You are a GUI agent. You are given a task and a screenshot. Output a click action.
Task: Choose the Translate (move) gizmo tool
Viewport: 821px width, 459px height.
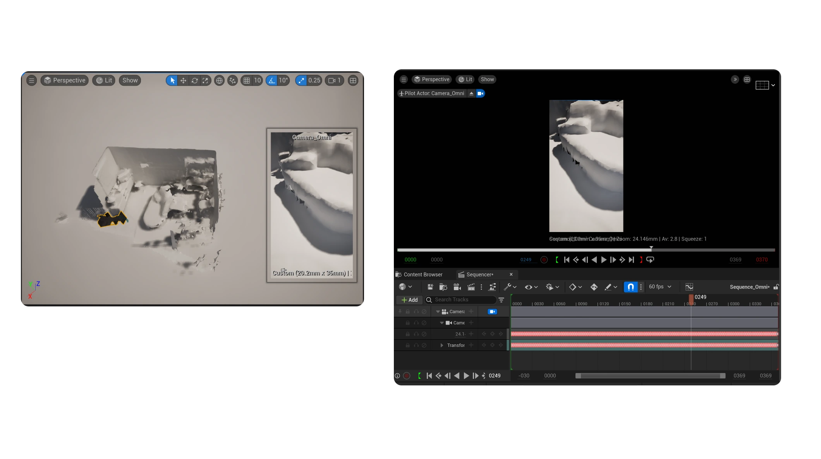pyautogui.click(x=183, y=81)
